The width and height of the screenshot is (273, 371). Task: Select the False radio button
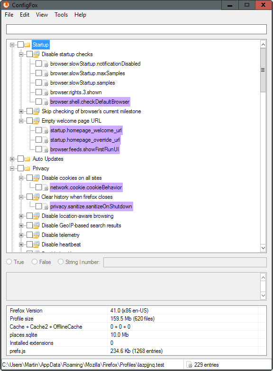(35, 262)
